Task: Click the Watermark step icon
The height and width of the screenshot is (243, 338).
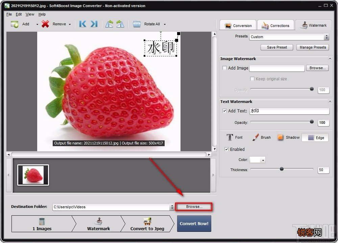Action: (98, 221)
